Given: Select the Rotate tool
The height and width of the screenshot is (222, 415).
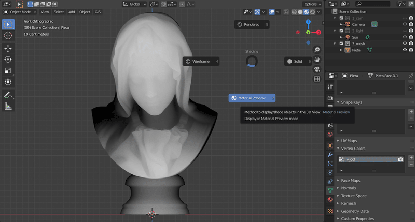Looking at the screenshot, I should click(8, 60).
